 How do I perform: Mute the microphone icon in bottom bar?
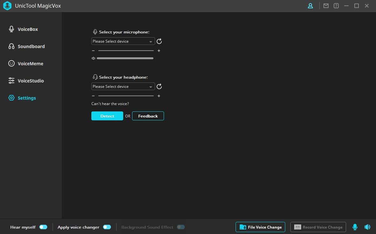click(355, 227)
